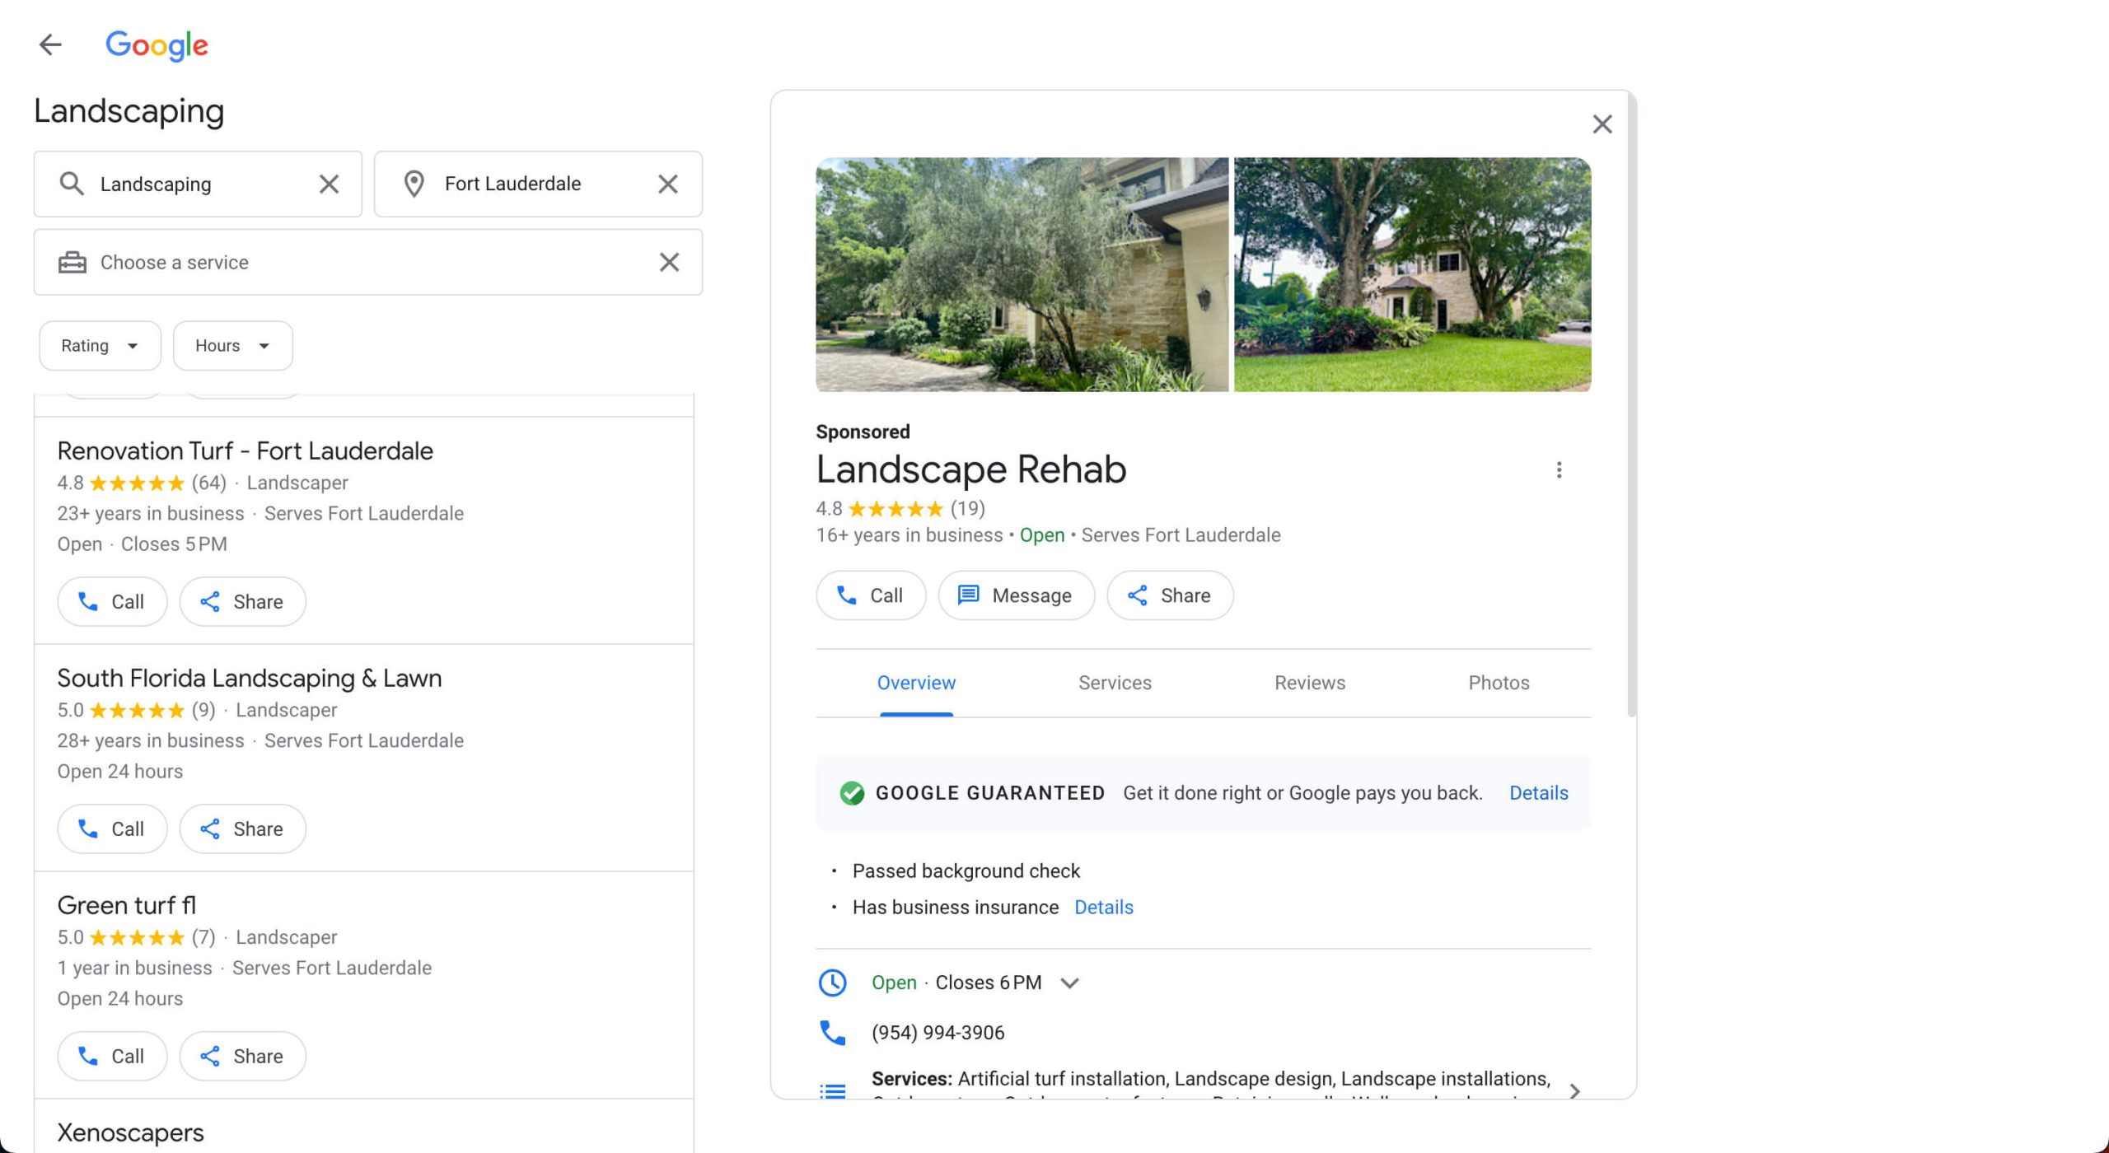Screen dimensions: 2109x1153
Task: Open the Rating filter dropdown
Action: pos(100,346)
